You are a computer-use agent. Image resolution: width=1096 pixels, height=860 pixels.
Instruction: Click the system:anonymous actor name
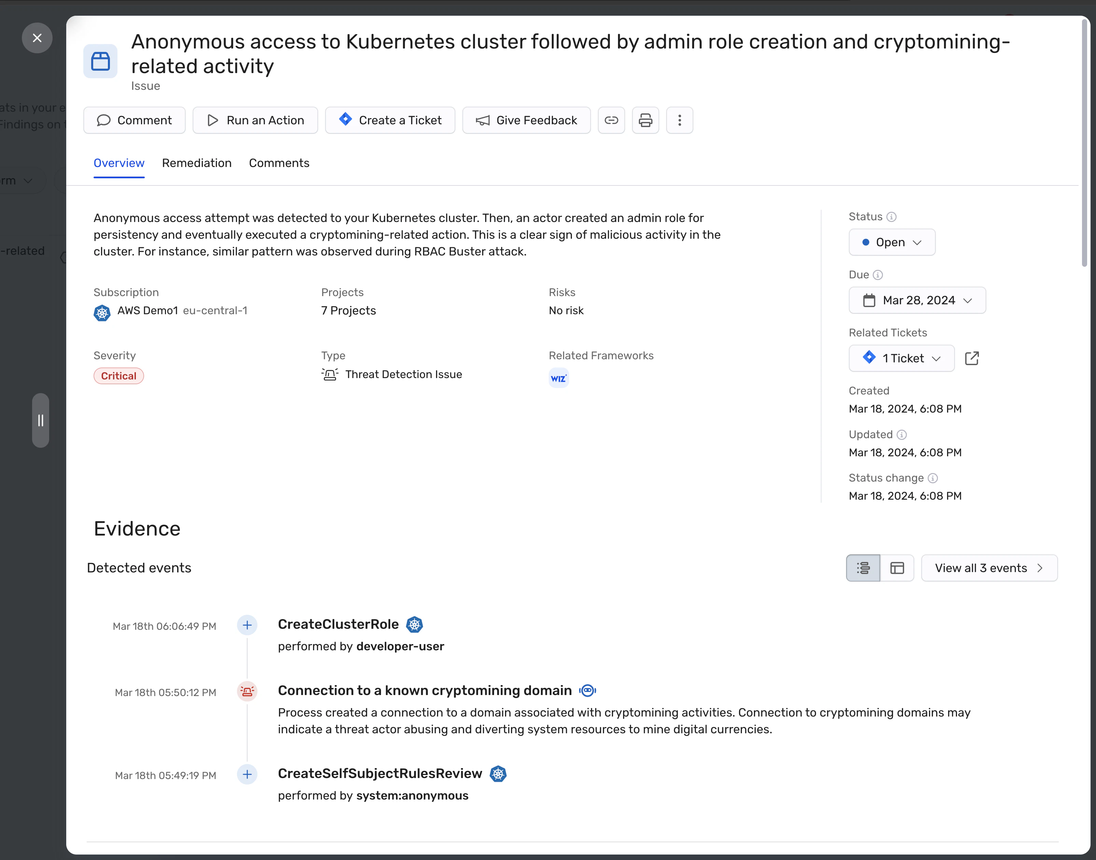[412, 796]
